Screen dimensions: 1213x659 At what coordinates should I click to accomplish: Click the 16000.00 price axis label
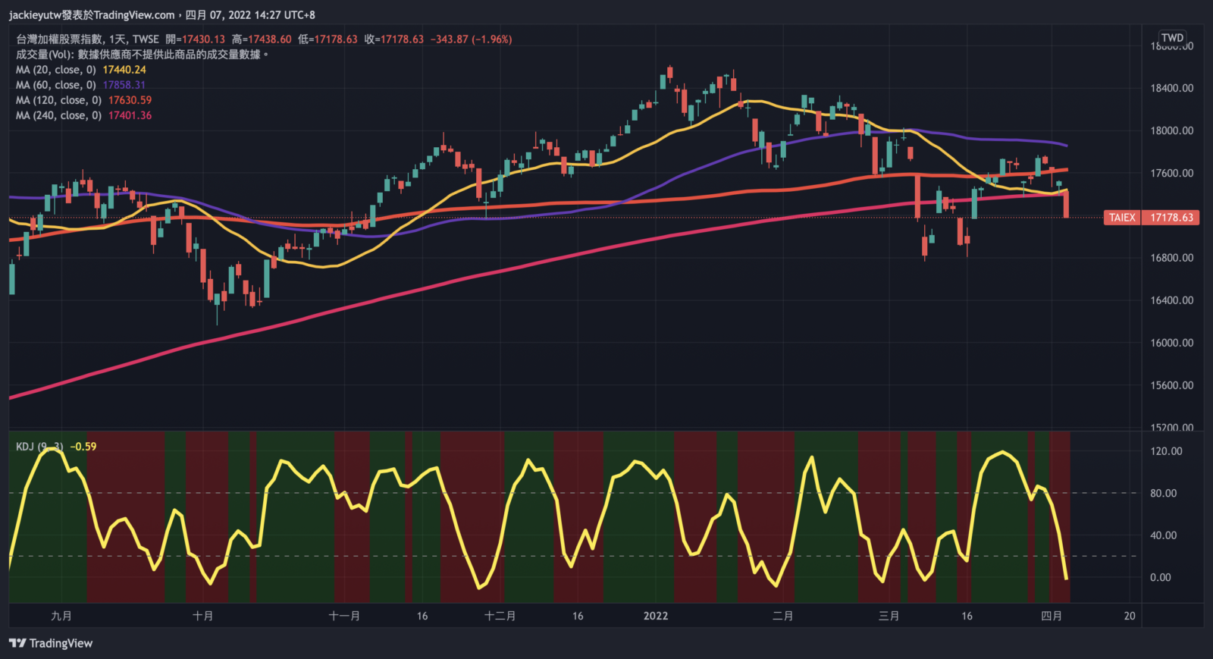tap(1171, 343)
